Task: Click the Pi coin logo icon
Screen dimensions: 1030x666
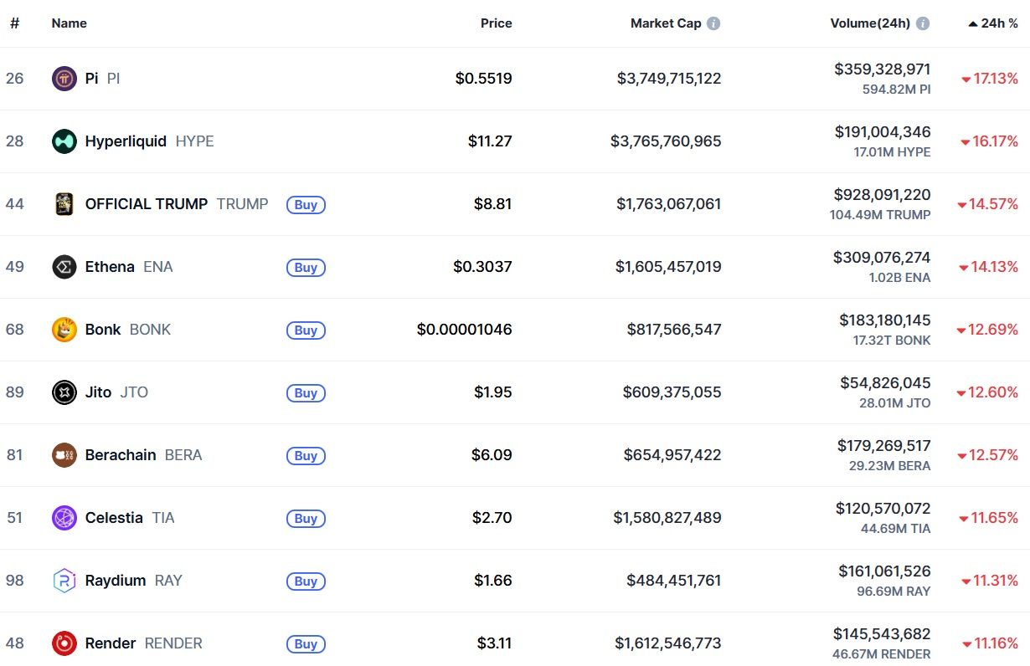Action: (64, 79)
